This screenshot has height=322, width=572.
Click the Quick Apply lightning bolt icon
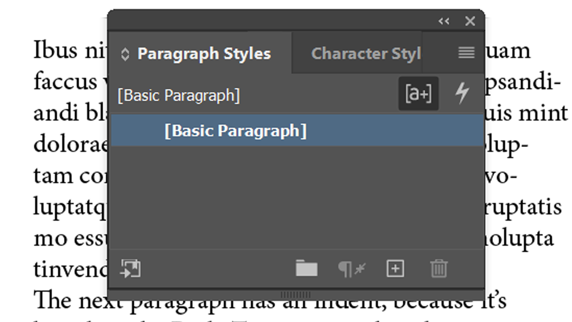click(x=462, y=93)
